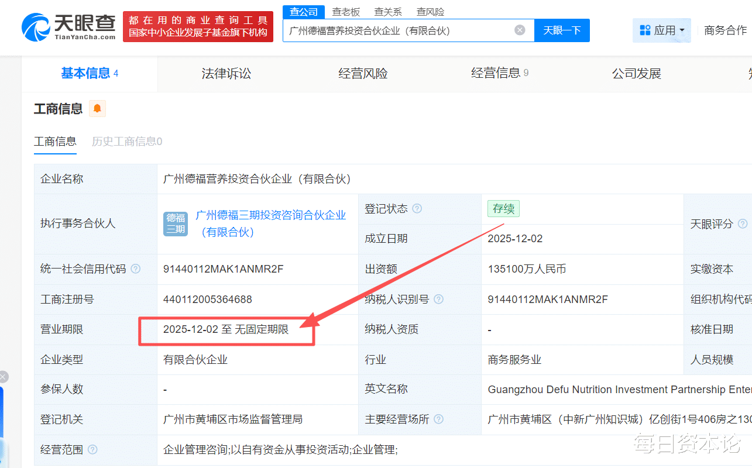The width and height of the screenshot is (752, 468).
Task: Click the company name 广州德福营养投资合伙企业 cell
Action: (257, 179)
